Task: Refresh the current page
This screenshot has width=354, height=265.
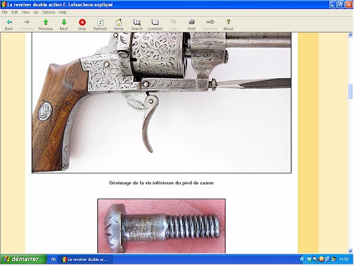Action: coord(100,25)
